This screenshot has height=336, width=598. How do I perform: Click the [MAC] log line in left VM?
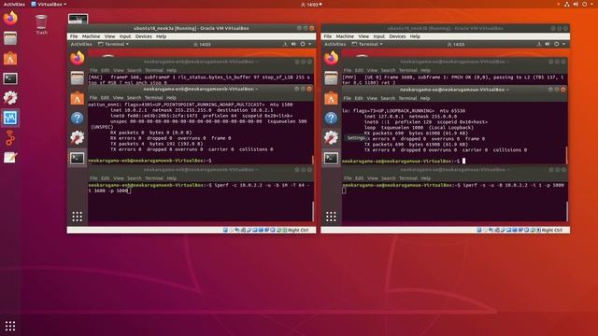(x=200, y=79)
